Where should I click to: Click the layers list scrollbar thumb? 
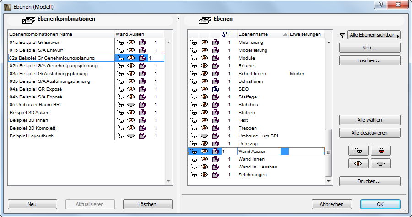coord(328,152)
